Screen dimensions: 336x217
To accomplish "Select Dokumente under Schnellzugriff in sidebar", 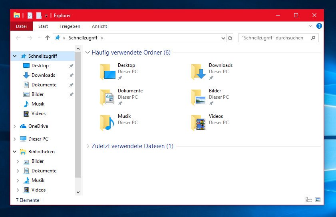I will [44, 85].
